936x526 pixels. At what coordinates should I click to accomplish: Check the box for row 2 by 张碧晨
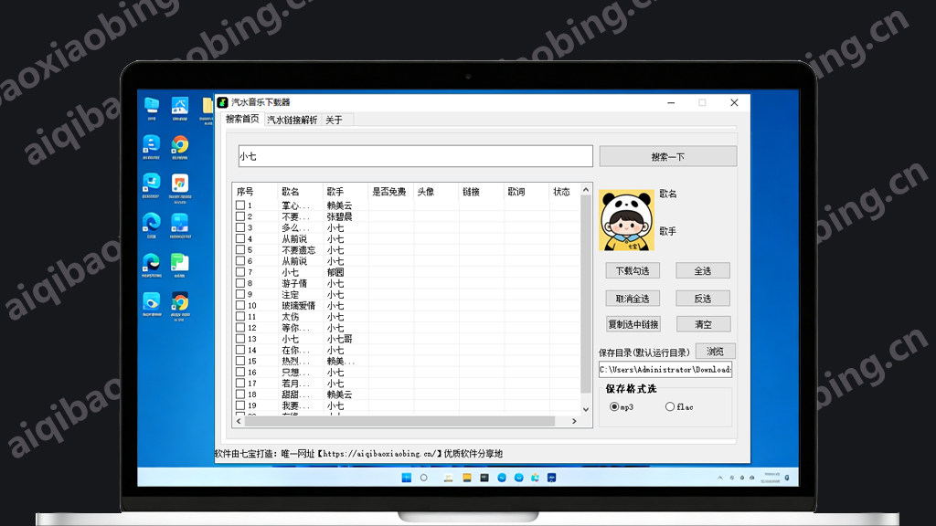pyautogui.click(x=240, y=216)
